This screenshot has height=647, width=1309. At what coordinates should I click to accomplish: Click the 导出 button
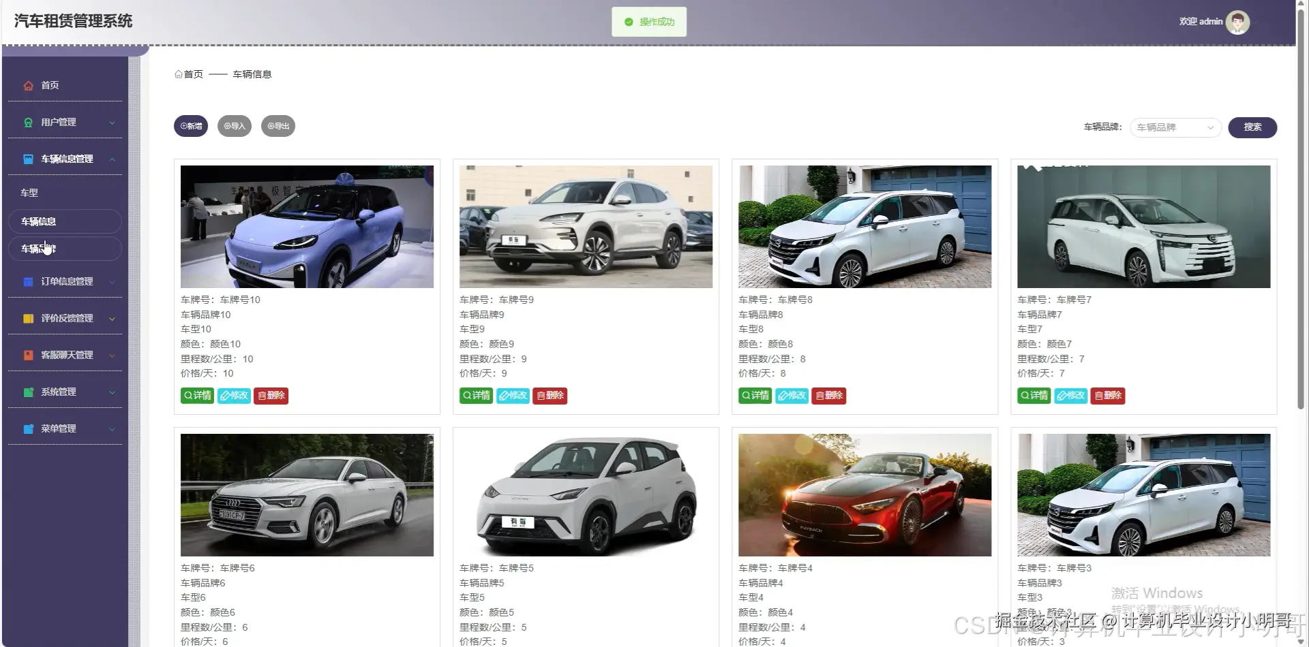pyautogui.click(x=278, y=126)
